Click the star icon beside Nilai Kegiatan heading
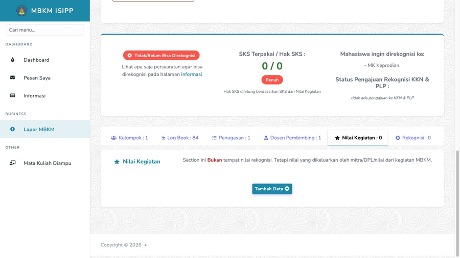Screen dimensions: 460x258 117,162
